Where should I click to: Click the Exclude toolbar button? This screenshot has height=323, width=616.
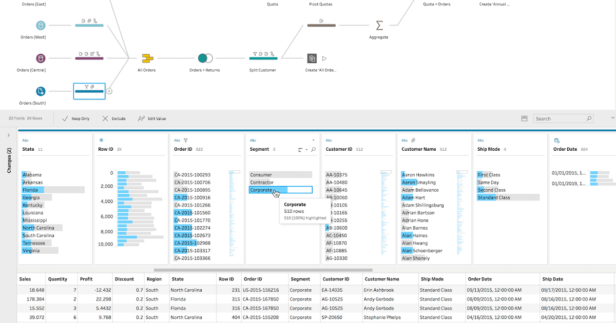(x=114, y=118)
